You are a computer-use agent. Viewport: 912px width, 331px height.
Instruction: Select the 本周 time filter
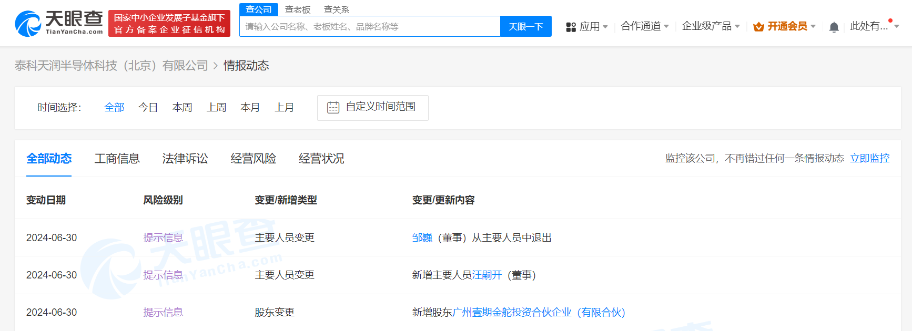point(182,108)
